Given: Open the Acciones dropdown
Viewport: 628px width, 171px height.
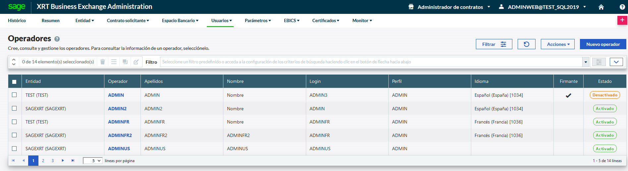Looking at the screenshot, I should 558,44.
